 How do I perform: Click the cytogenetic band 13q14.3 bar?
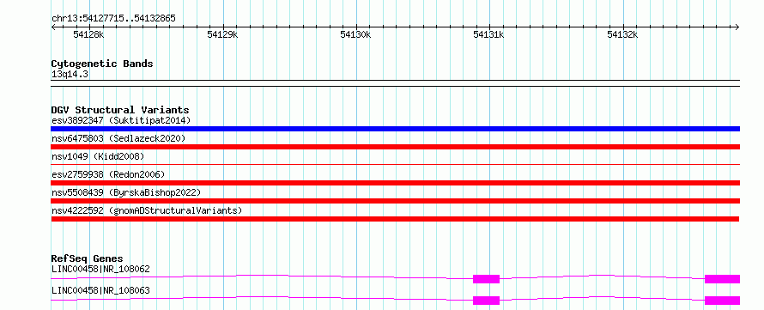coord(395,83)
